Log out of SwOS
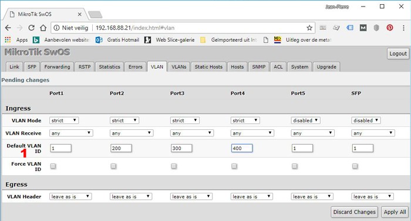The width and height of the screenshot is (411, 221). tap(398, 53)
